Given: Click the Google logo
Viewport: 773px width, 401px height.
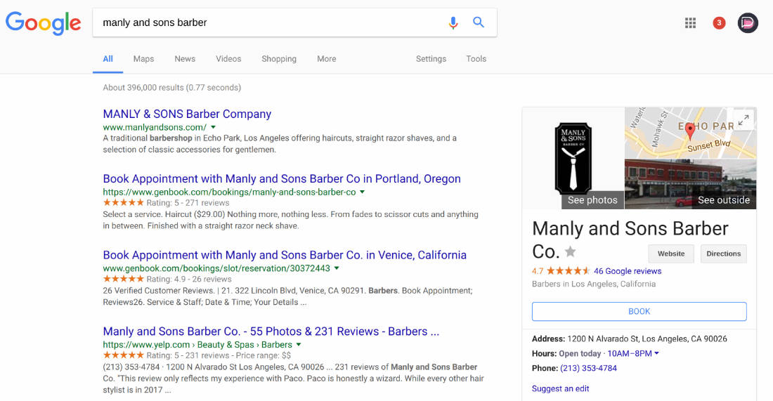Looking at the screenshot, I should click(x=44, y=23).
